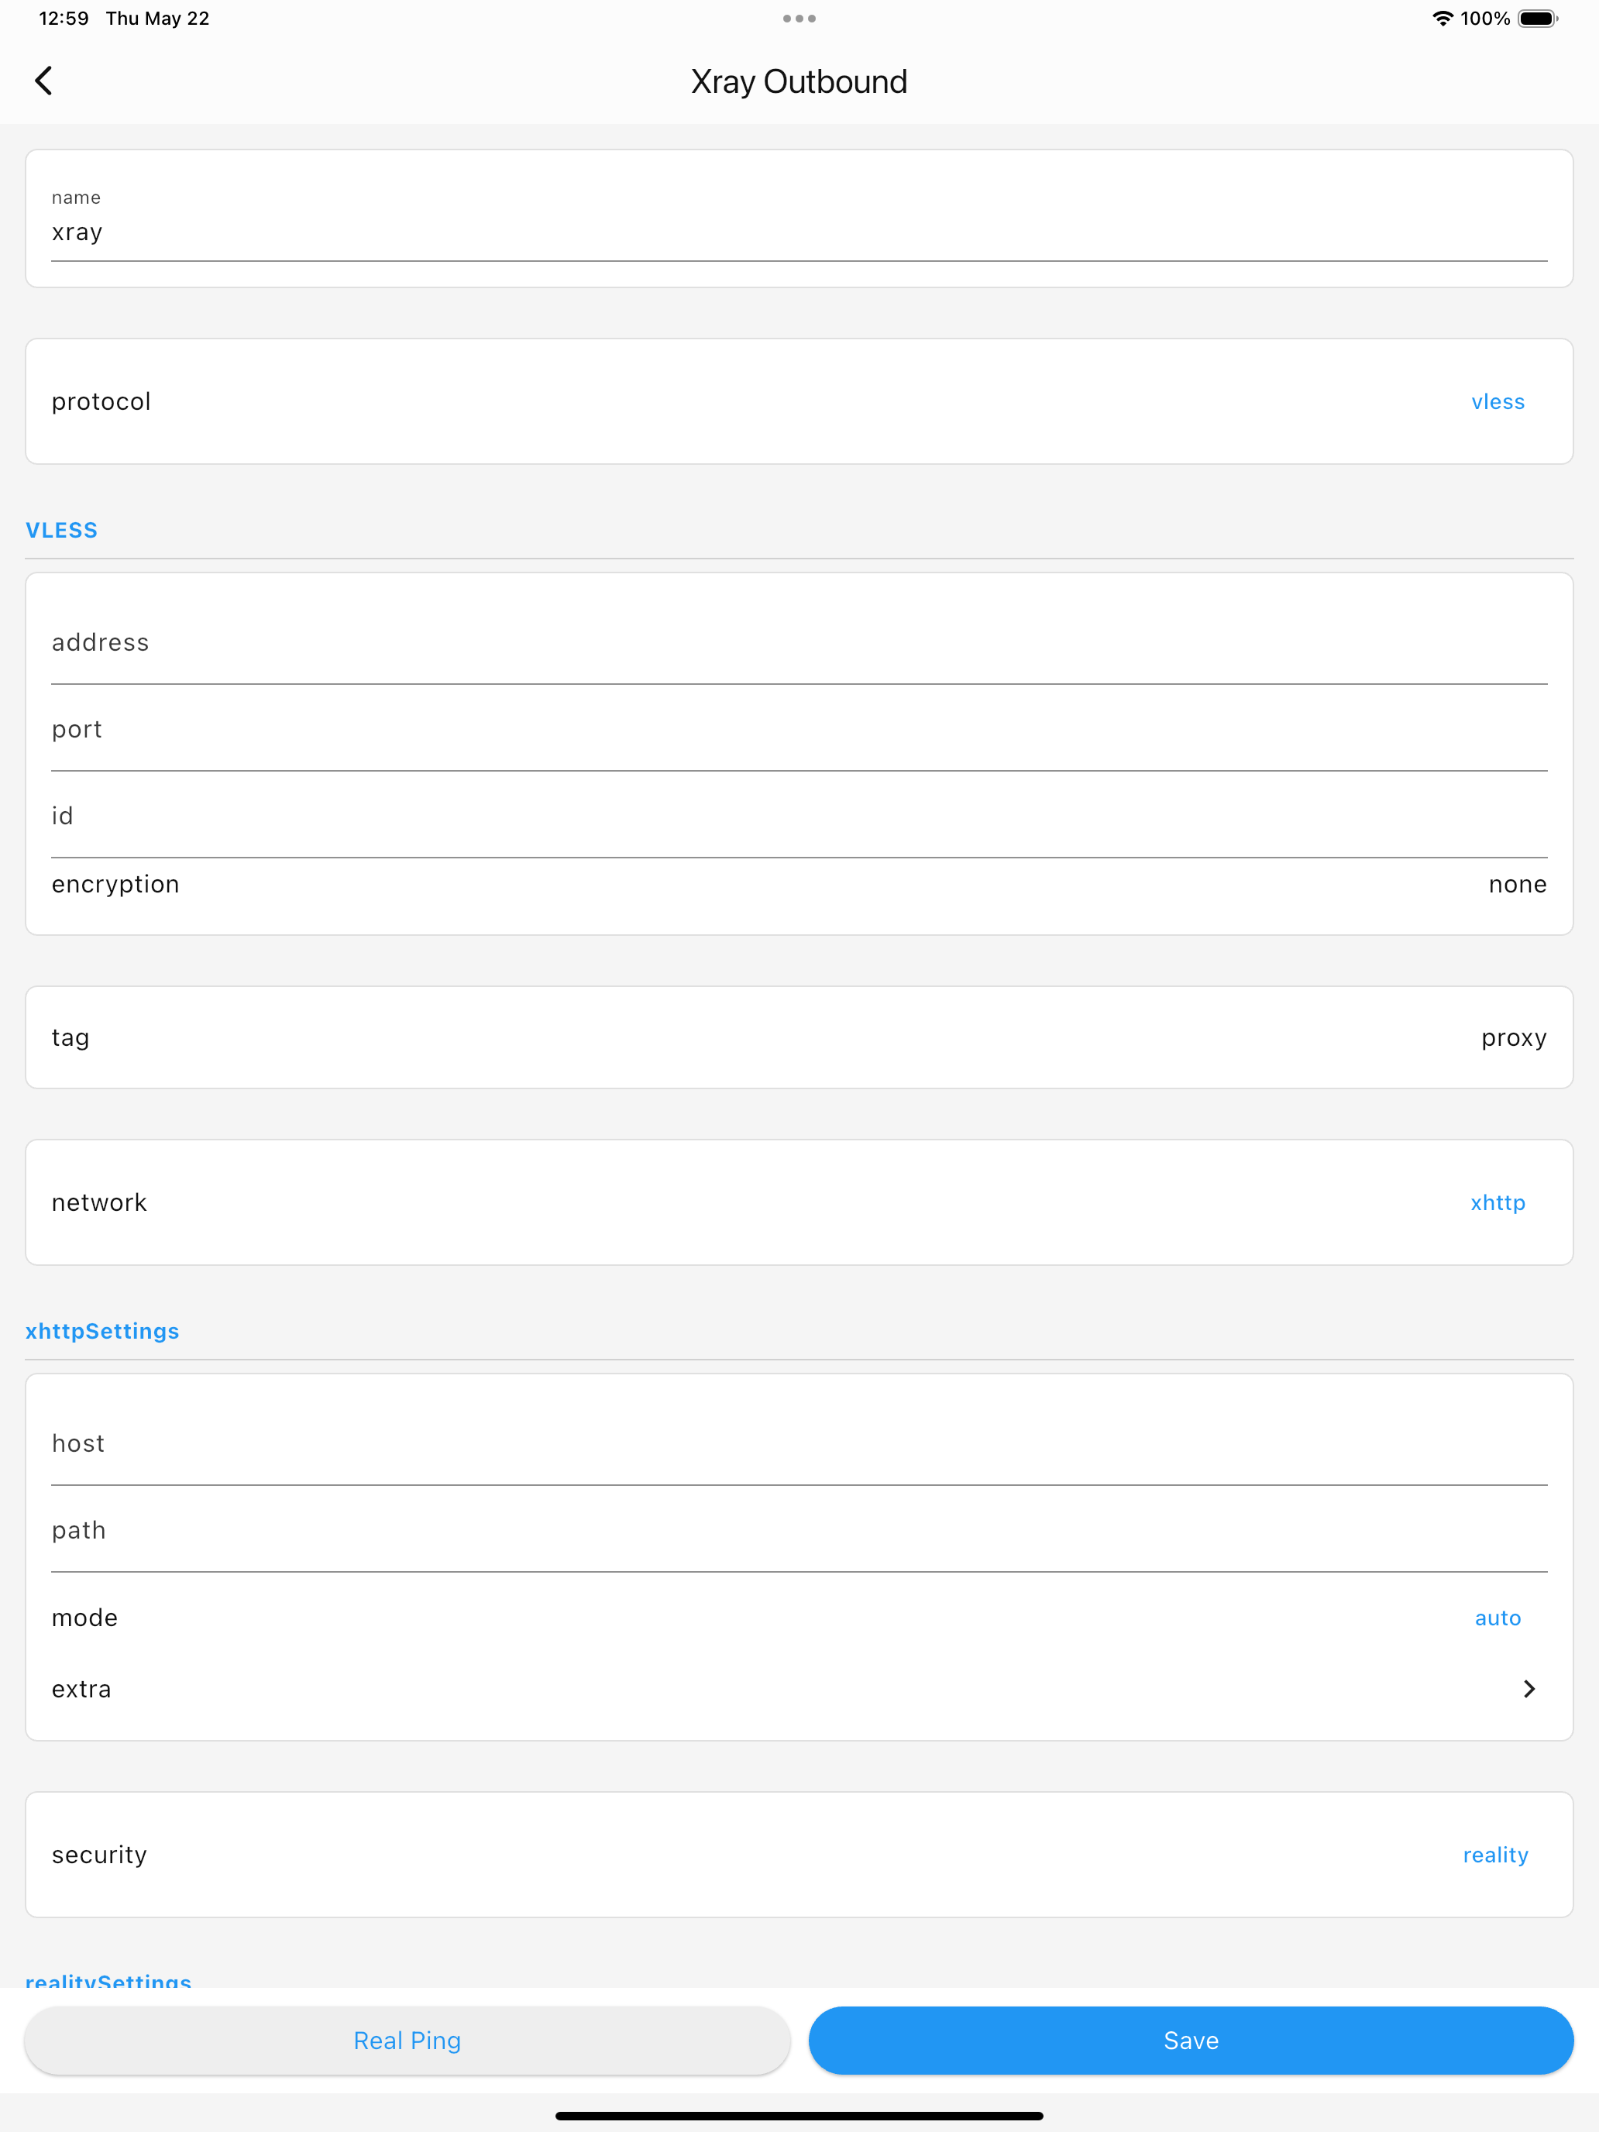Viewport: 1599px width, 2132px height.
Task: Open the extra settings chevron
Action: coord(1529,1689)
